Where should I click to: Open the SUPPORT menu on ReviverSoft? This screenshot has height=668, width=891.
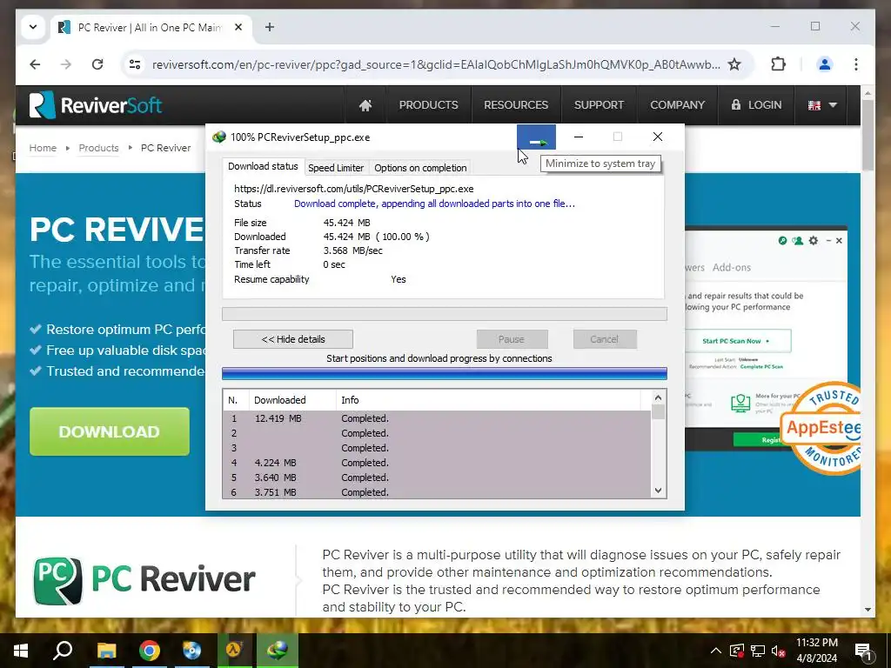pyautogui.click(x=599, y=105)
